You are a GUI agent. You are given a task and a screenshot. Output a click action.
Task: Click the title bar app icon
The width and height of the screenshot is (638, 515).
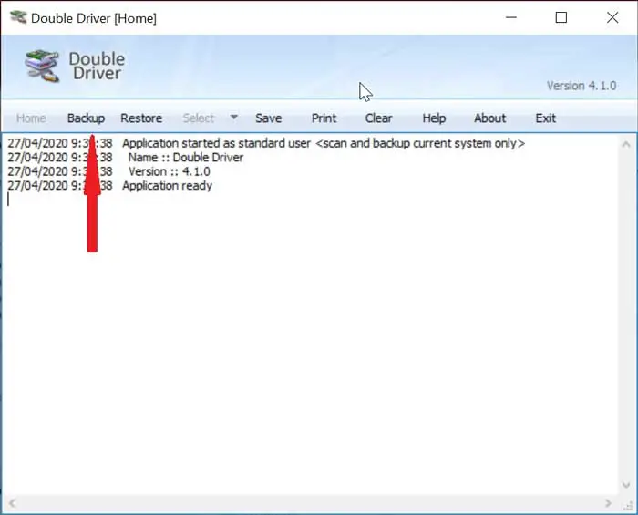tap(18, 17)
